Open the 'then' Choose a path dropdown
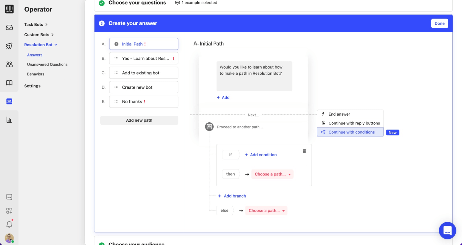462x245 pixels. (272, 174)
